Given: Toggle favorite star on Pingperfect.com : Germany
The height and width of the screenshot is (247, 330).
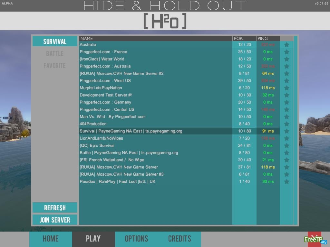Looking at the screenshot, I should (286, 102).
